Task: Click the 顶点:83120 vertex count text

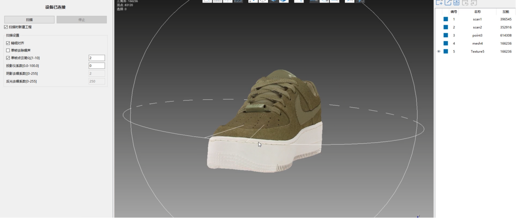Action: click(x=125, y=5)
